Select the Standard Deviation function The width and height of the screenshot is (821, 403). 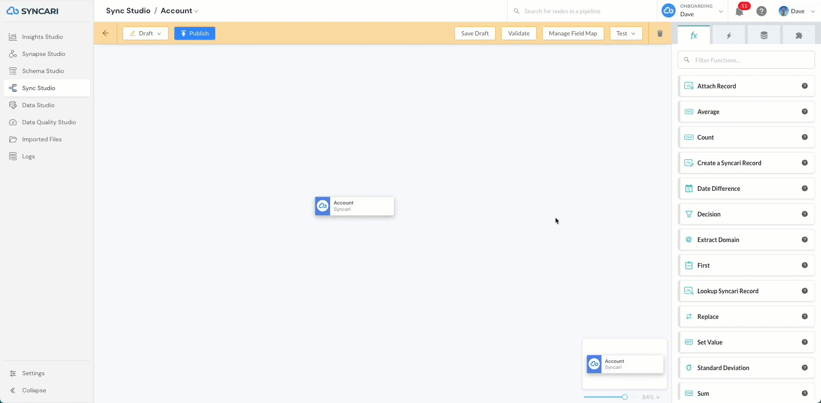tap(746, 368)
